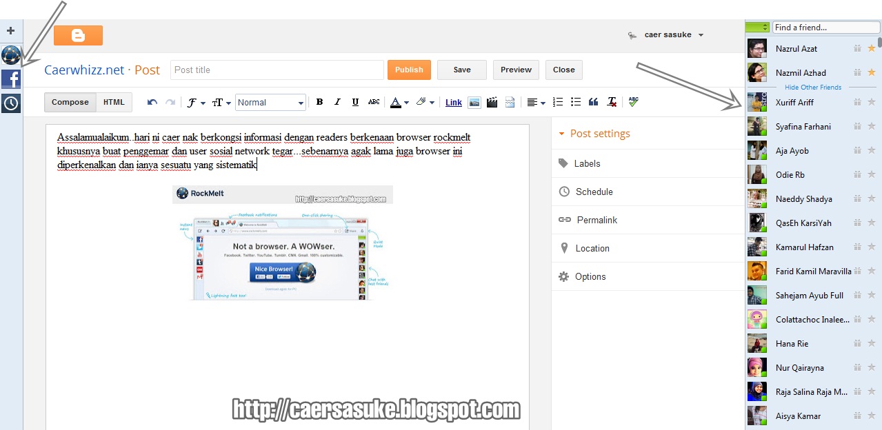Image resolution: width=882 pixels, height=430 pixels.
Task: Click Hide Other Friends link
Action: click(x=813, y=88)
